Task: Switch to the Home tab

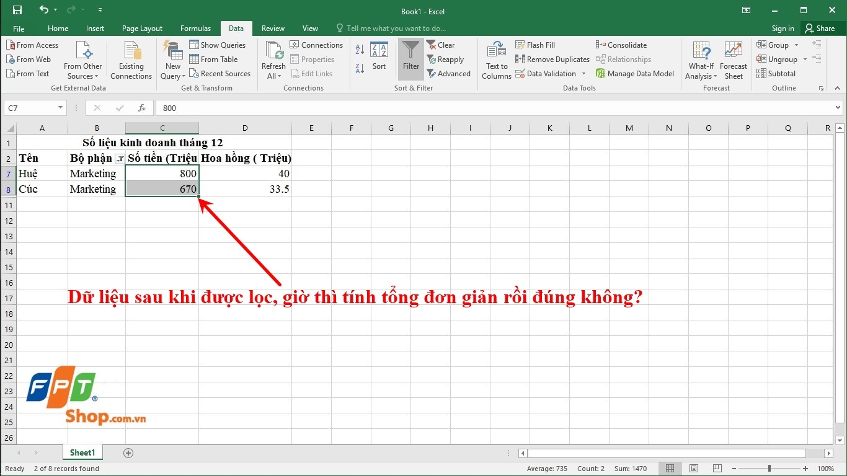Action: point(58,29)
